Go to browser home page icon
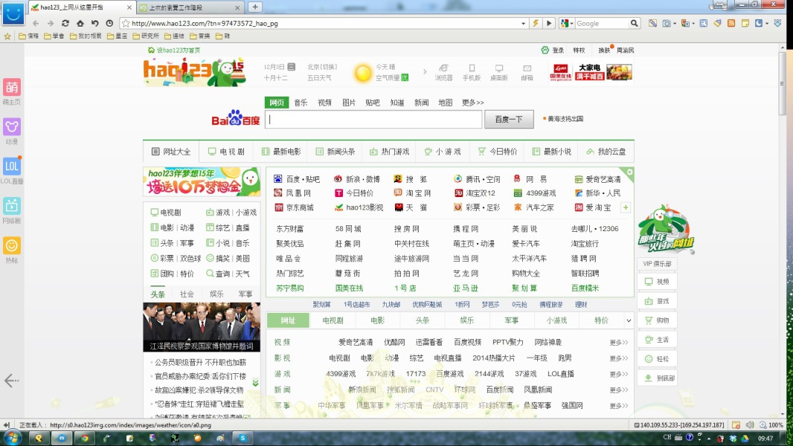The width and height of the screenshot is (793, 446). click(x=80, y=23)
